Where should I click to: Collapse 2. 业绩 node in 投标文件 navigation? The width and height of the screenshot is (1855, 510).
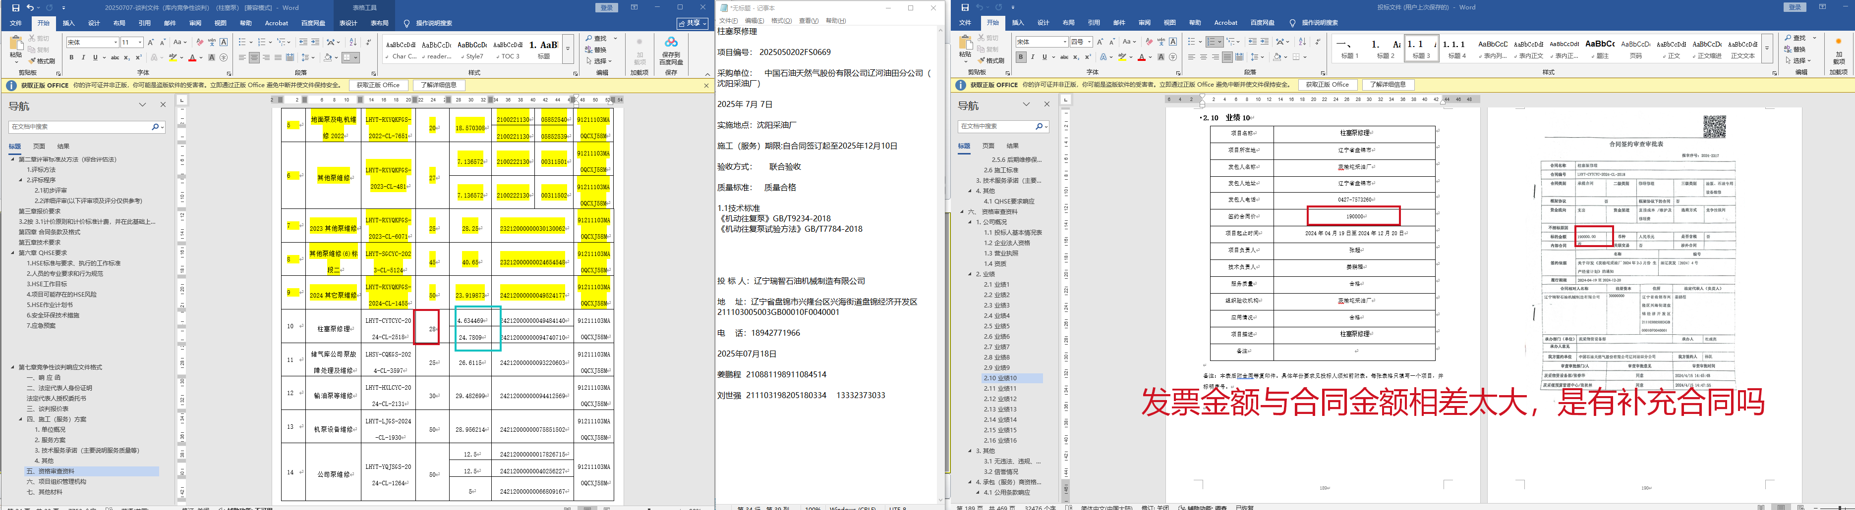[969, 274]
